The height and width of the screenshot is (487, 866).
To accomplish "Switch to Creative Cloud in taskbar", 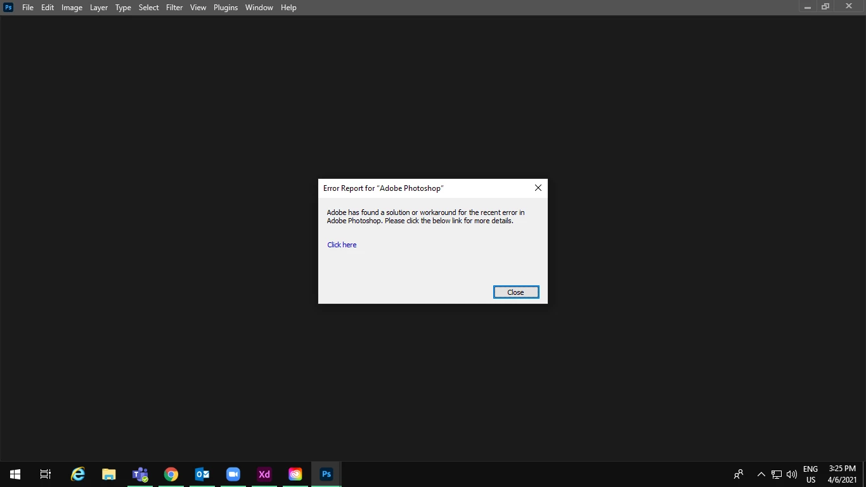I will (295, 474).
